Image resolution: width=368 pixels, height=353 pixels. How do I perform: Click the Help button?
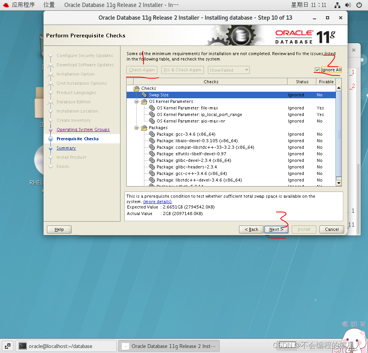[x=59, y=229]
